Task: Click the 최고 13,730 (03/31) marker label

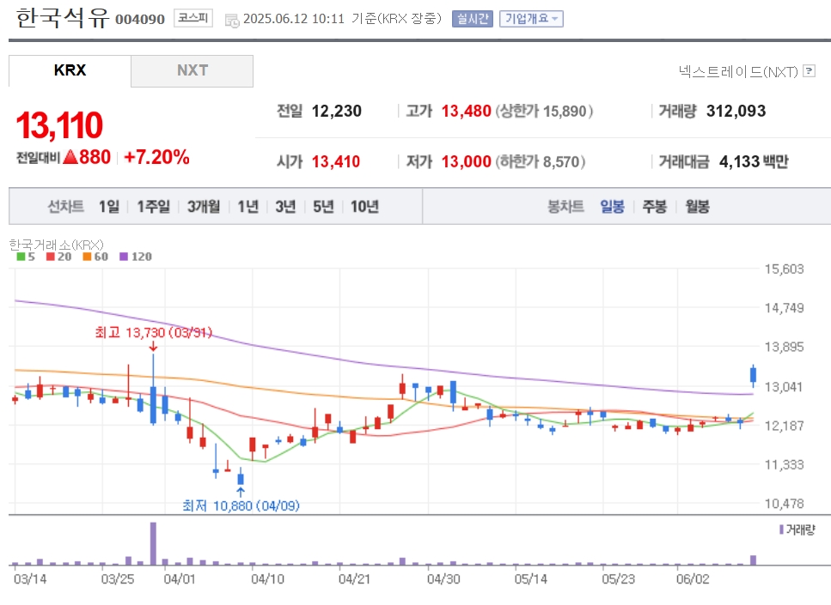Action: (x=153, y=332)
